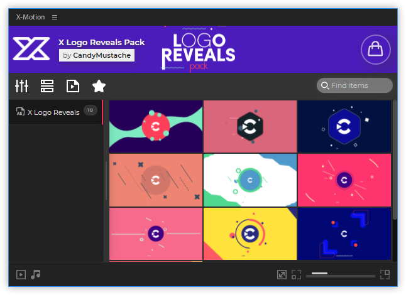
Task: Select the hot pink sparks thumbnail
Action: click(344, 180)
